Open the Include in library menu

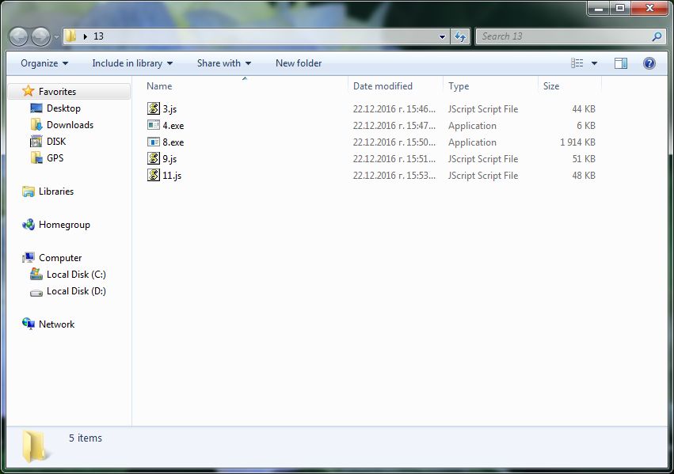(132, 63)
